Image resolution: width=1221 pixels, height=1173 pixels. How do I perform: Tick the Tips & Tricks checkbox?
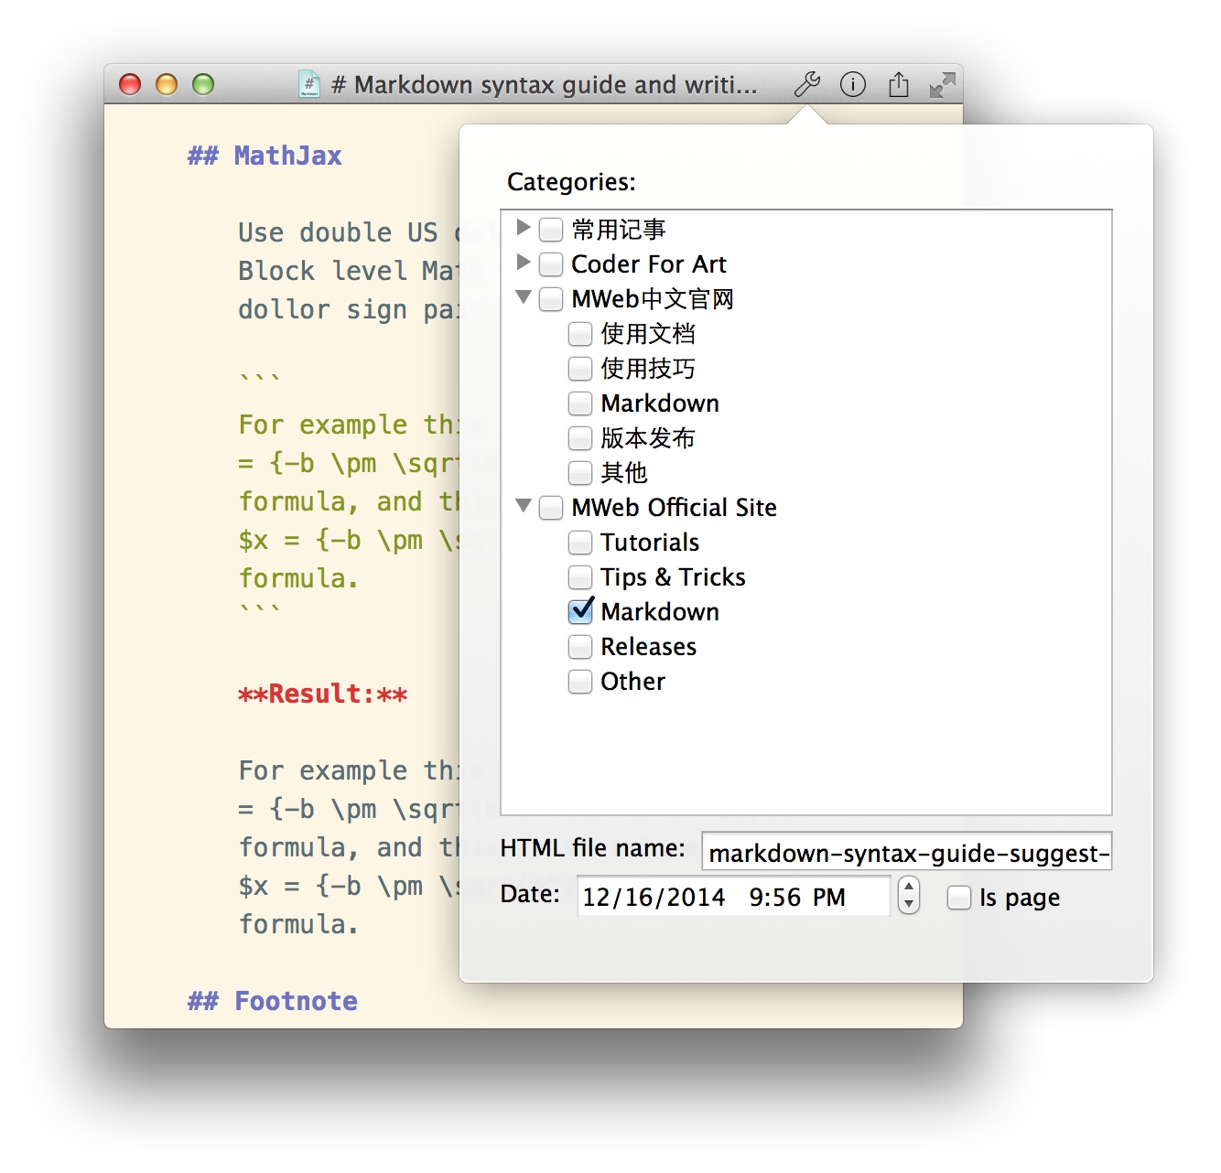point(580,577)
